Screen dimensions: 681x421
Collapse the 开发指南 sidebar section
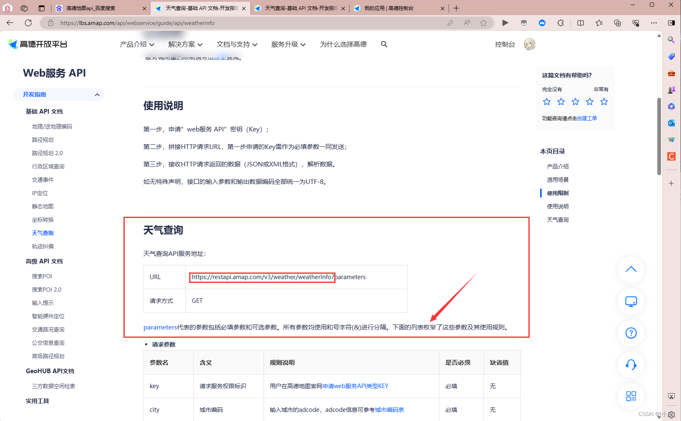97,94
